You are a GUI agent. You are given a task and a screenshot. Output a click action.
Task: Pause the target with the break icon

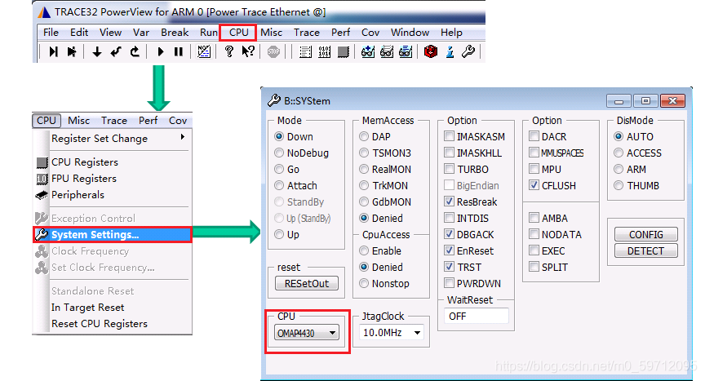(x=179, y=51)
